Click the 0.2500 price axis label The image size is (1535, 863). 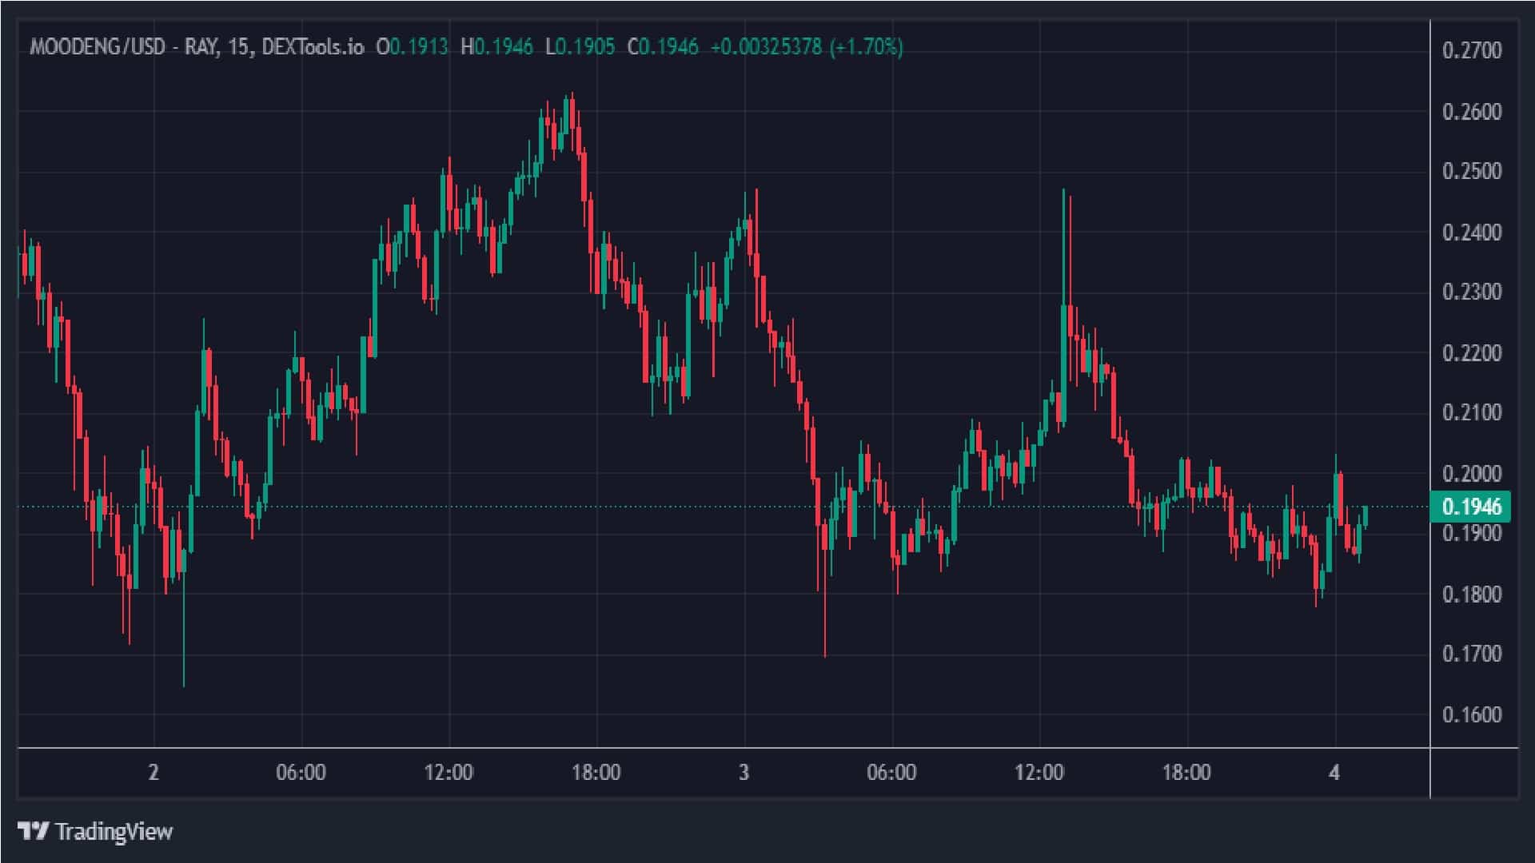[1472, 172]
